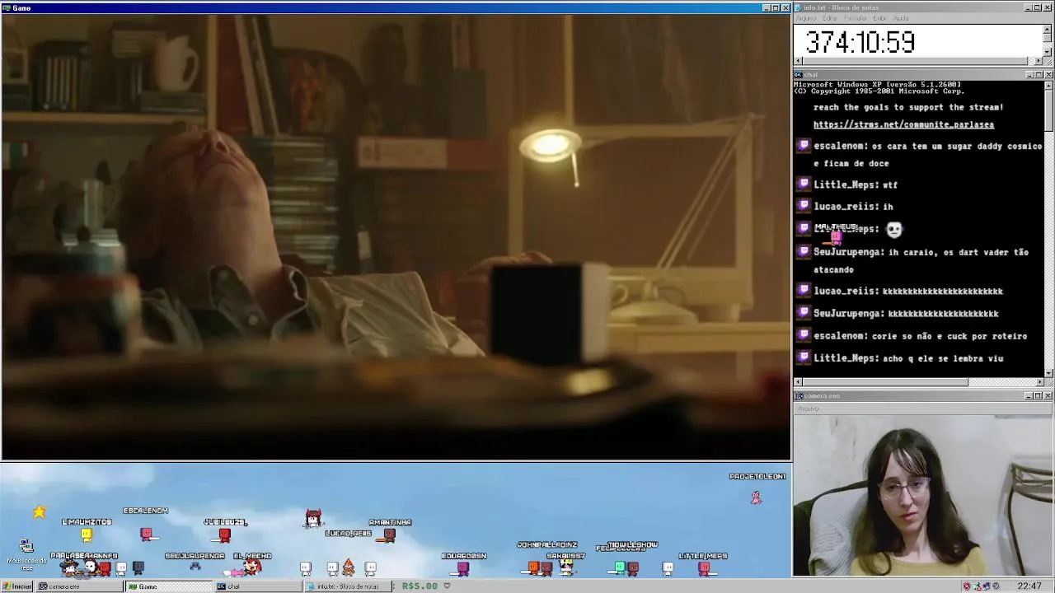Click Notepad horizontal scrollbar right arrow
This screenshot has width=1055, height=593.
(1039, 61)
